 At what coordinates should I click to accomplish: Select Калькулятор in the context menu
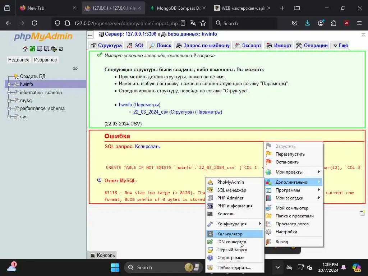point(235,234)
